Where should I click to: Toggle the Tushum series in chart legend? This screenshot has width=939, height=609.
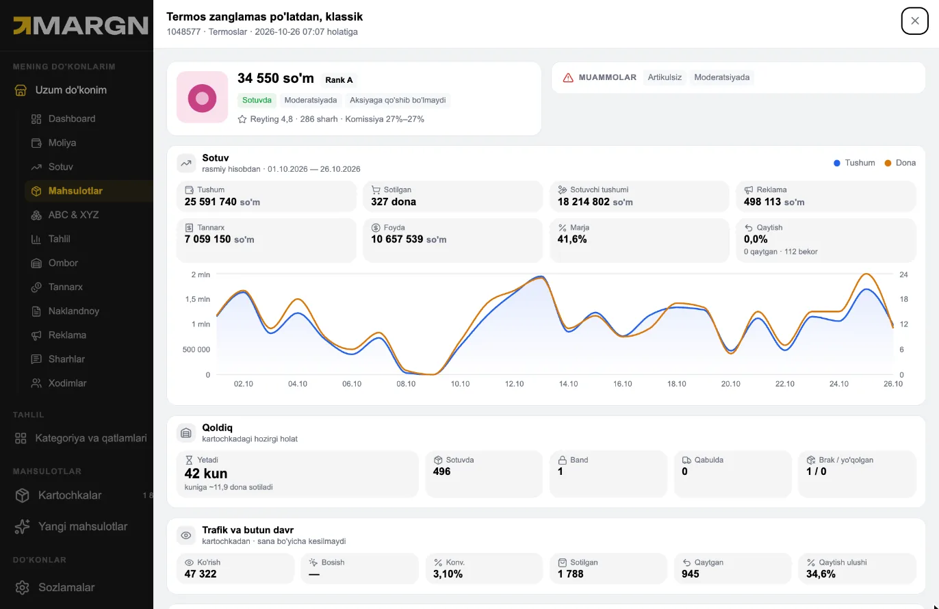click(854, 163)
